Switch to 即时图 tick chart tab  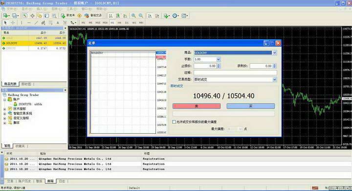26,84
